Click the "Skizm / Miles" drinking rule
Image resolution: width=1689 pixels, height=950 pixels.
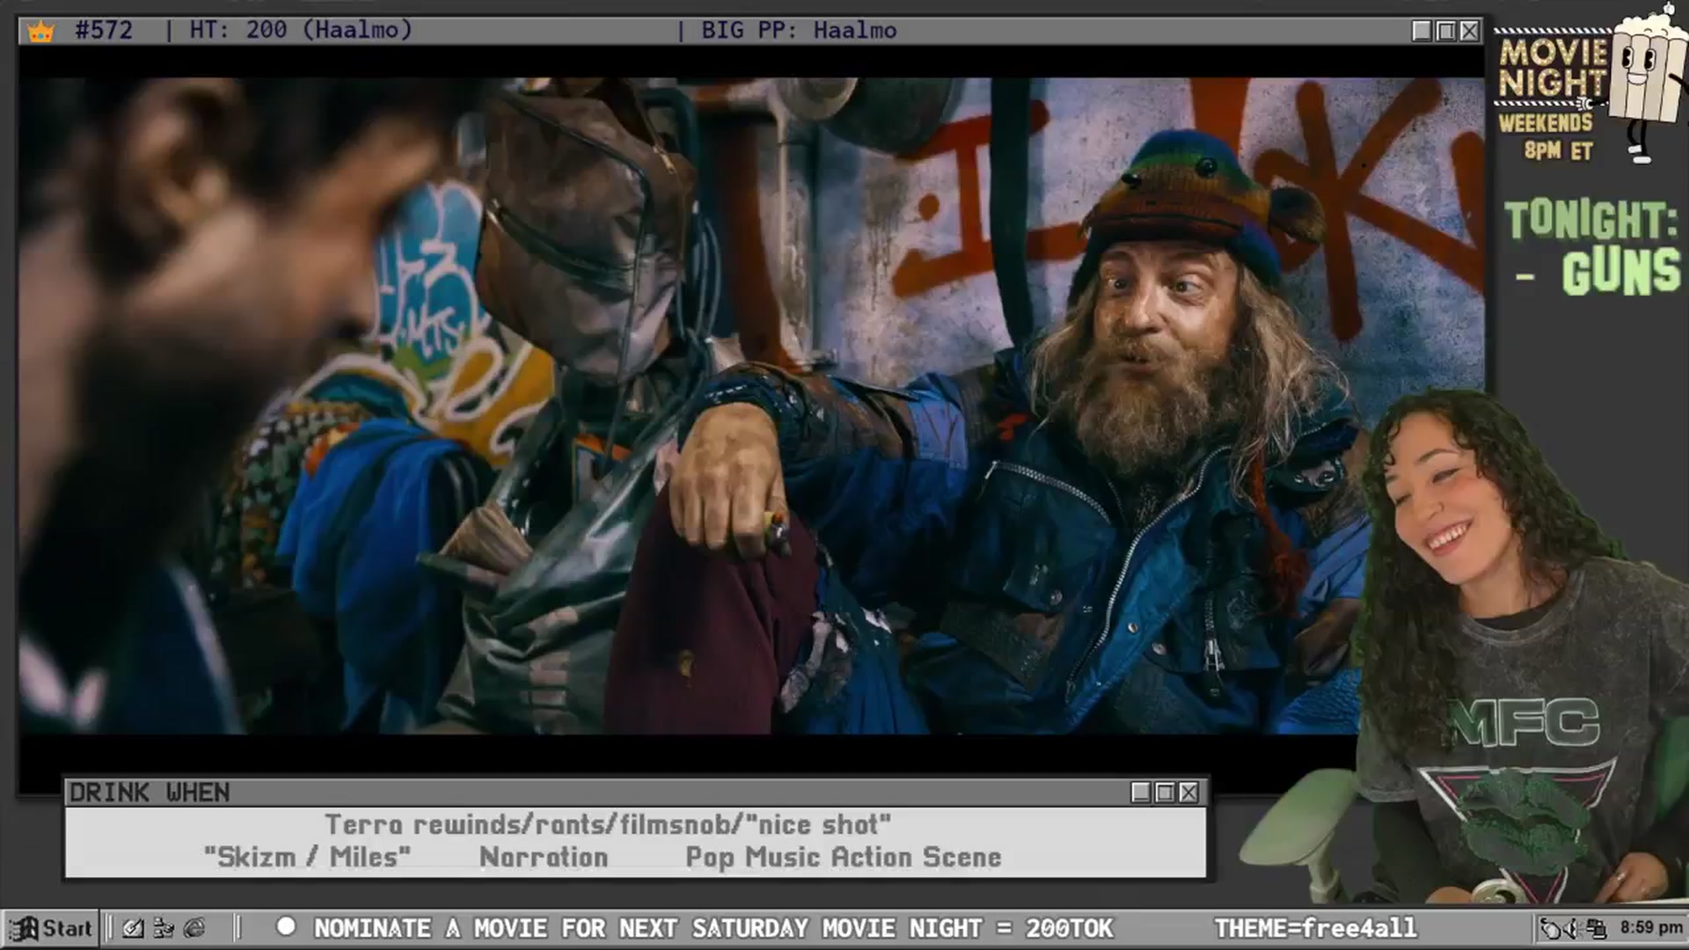click(x=307, y=857)
